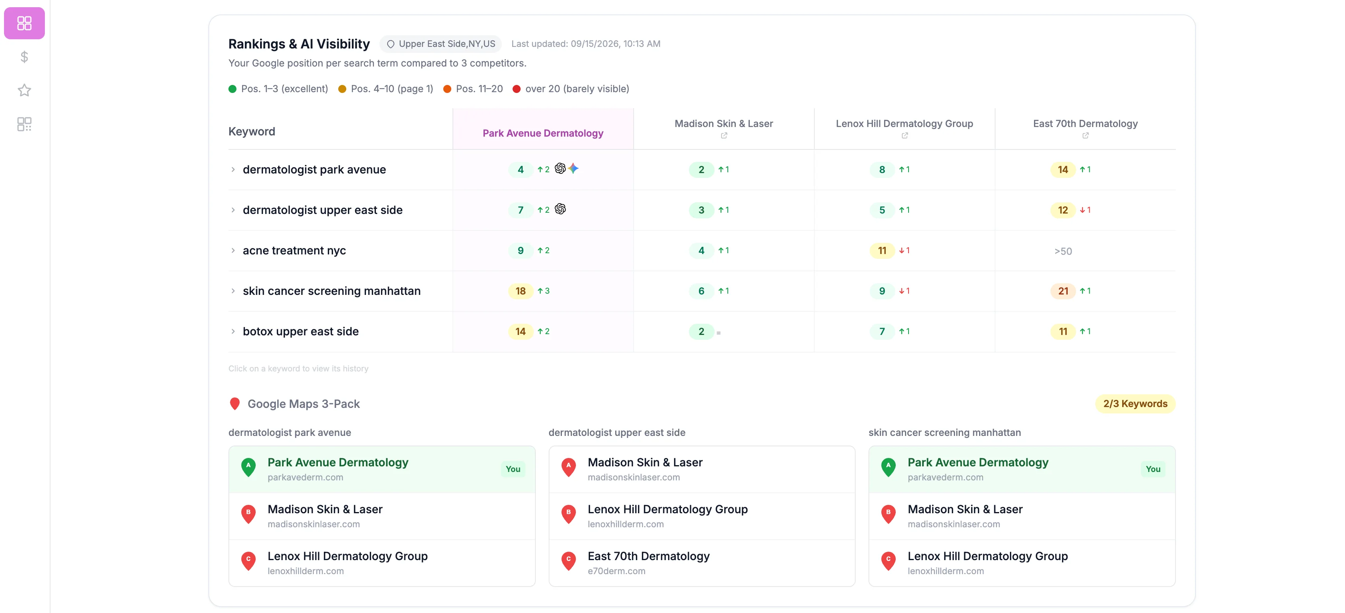Click Lenox Hill position 7 for botox
Screen dimensions: 1345x613
click(x=882, y=332)
